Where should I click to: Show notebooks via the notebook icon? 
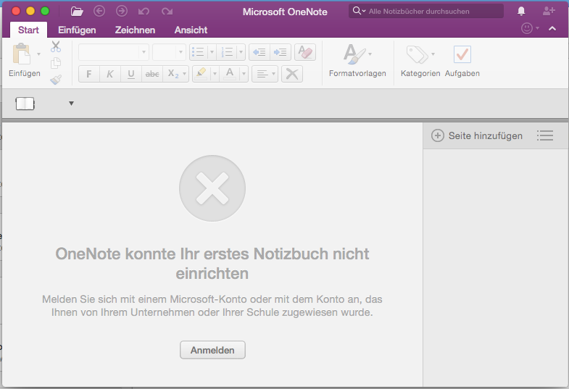(25, 104)
